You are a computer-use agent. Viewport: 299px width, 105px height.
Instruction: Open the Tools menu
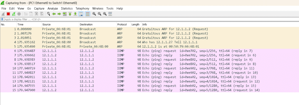(110, 8)
